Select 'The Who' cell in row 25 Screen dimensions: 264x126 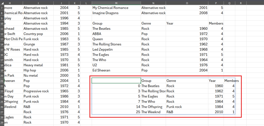[153, 102]
